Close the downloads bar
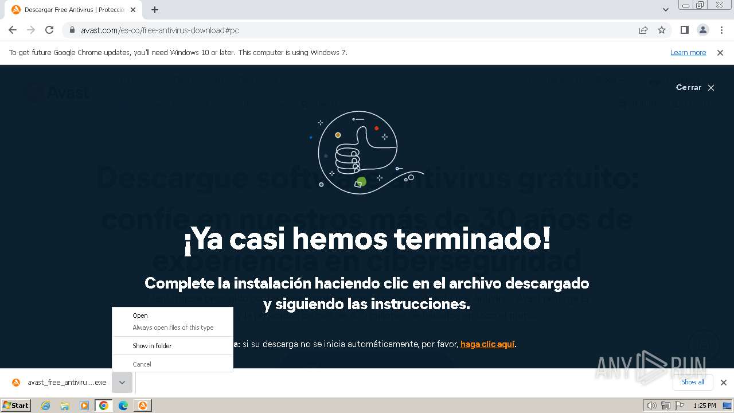The height and width of the screenshot is (413, 734). 724,383
